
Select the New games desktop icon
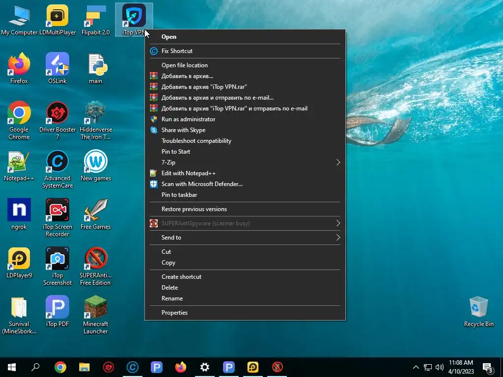(x=96, y=166)
